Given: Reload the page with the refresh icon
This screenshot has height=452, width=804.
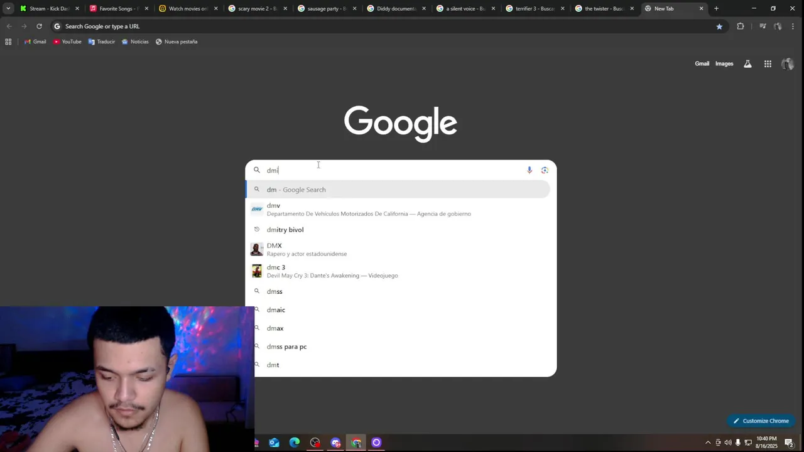Looking at the screenshot, I should tap(39, 26).
